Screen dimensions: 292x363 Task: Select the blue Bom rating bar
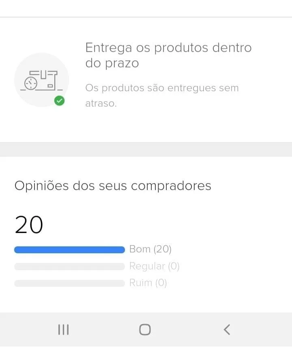coord(69,250)
